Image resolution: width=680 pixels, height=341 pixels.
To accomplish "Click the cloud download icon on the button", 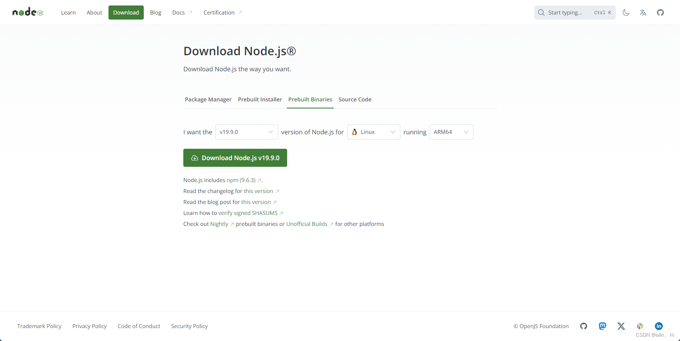I will point(195,158).
